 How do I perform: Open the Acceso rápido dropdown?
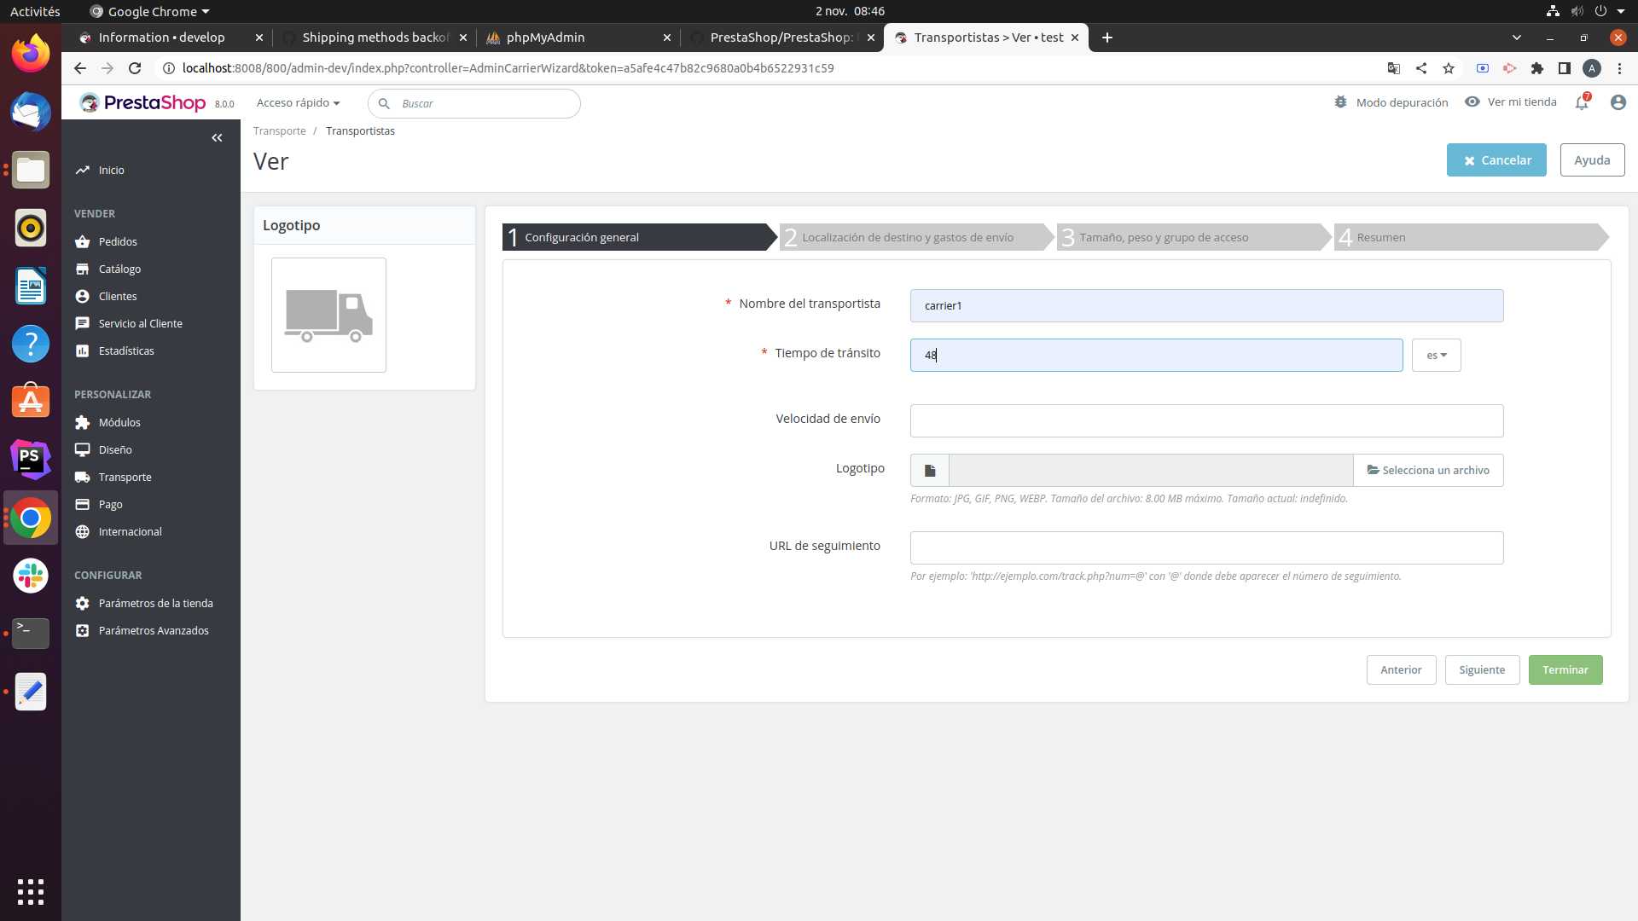coord(298,102)
